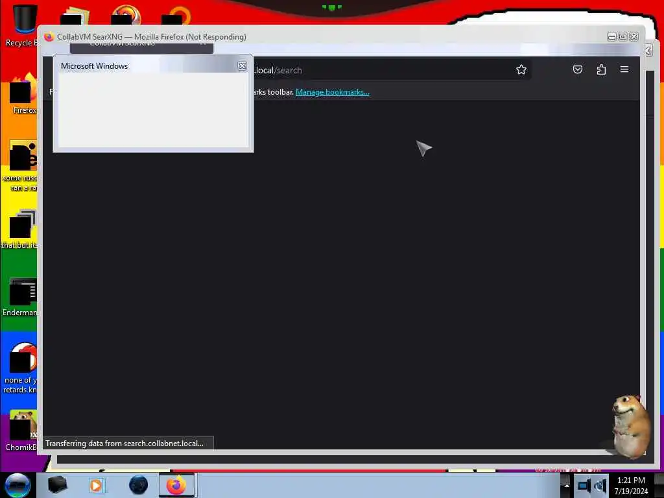The image size is (664, 498).
Task: Click the Microsoft Windows dialog title
Action: tap(94, 66)
